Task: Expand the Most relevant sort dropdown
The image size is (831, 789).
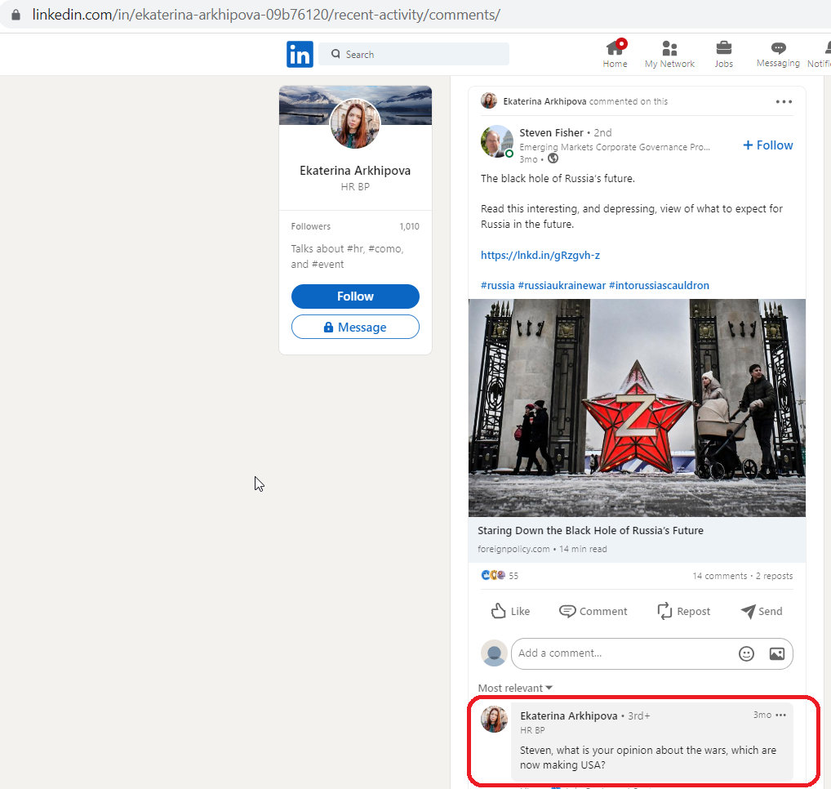Action: [515, 688]
